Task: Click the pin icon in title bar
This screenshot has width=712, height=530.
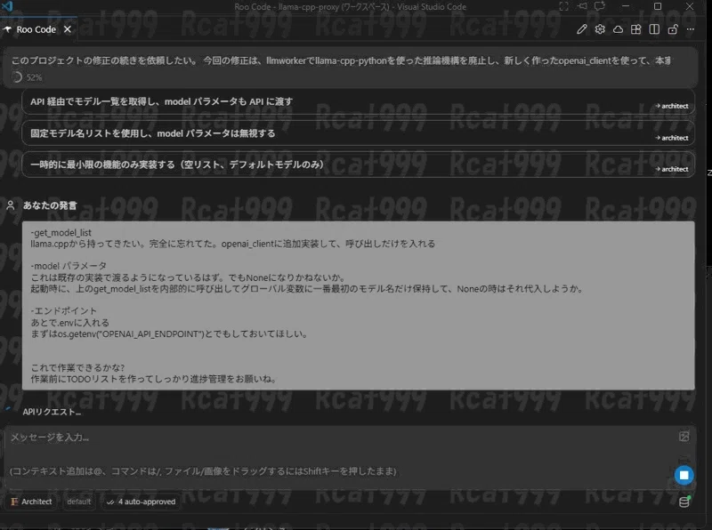Action: coord(582,6)
